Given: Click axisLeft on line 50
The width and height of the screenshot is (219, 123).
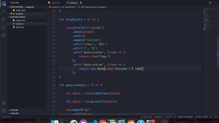Looking at the screenshot, I should [97, 101].
